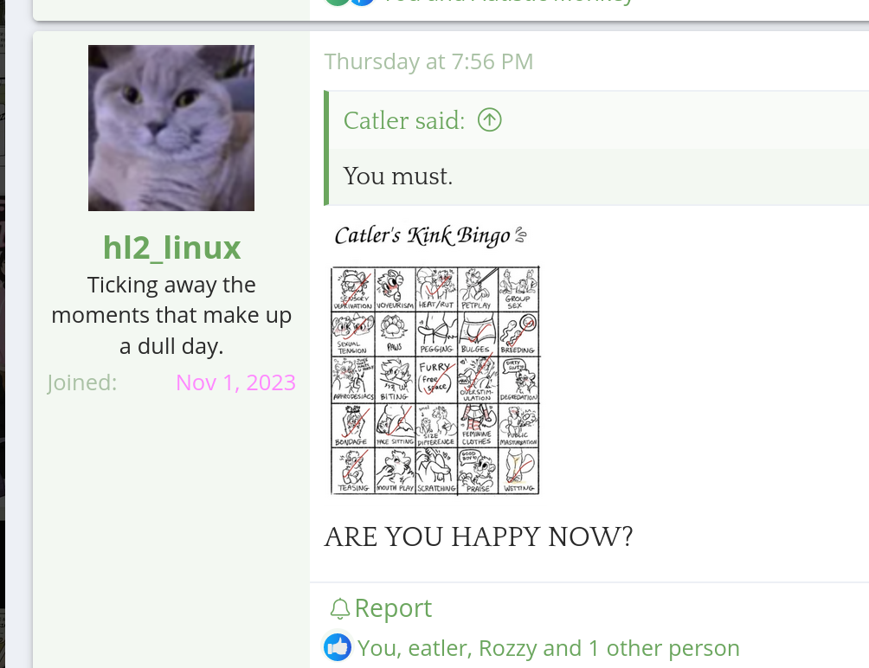Click the bell icon next to Report
Image resolution: width=869 pixels, height=668 pixels.
click(340, 609)
